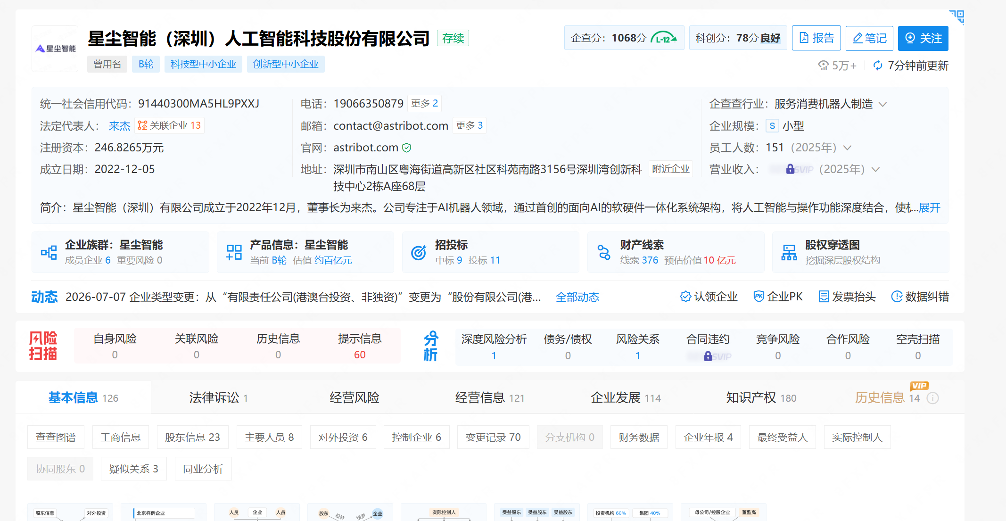Jump to 变更记录 70 section
Screen dimensions: 1006x521
tap(493, 437)
